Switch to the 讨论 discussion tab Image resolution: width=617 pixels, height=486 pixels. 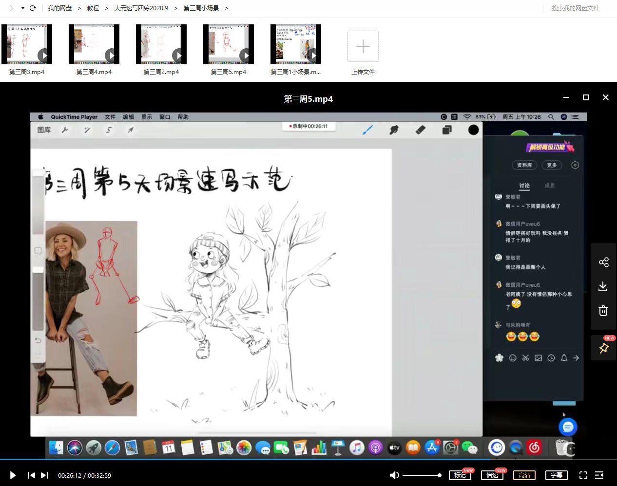pos(524,185)
